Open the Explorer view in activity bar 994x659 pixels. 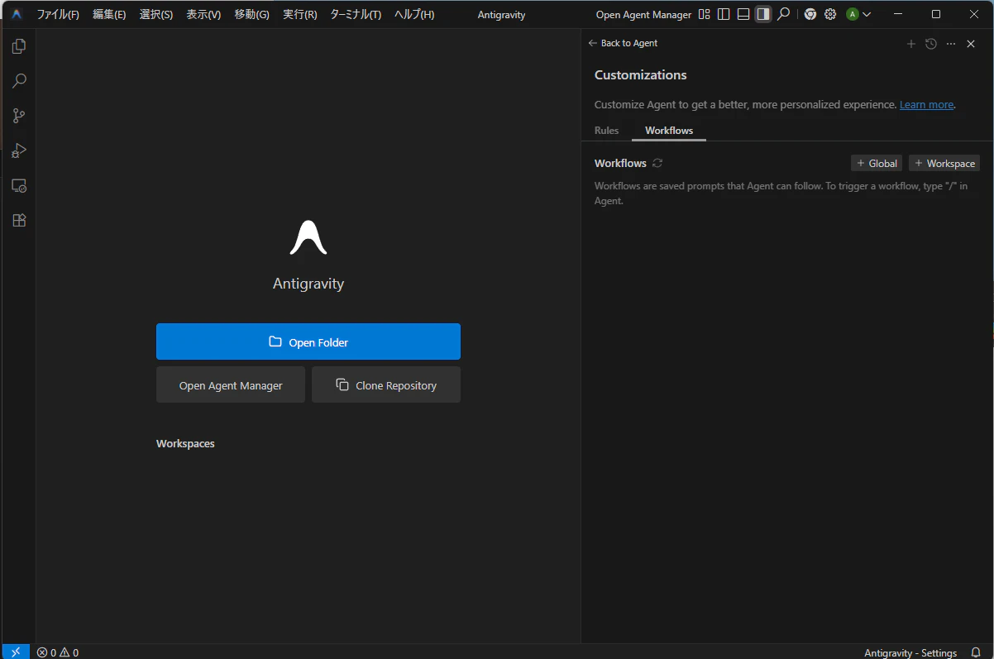[x=19, y=46]
